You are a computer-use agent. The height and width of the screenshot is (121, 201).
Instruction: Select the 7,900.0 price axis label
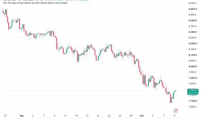193,78
